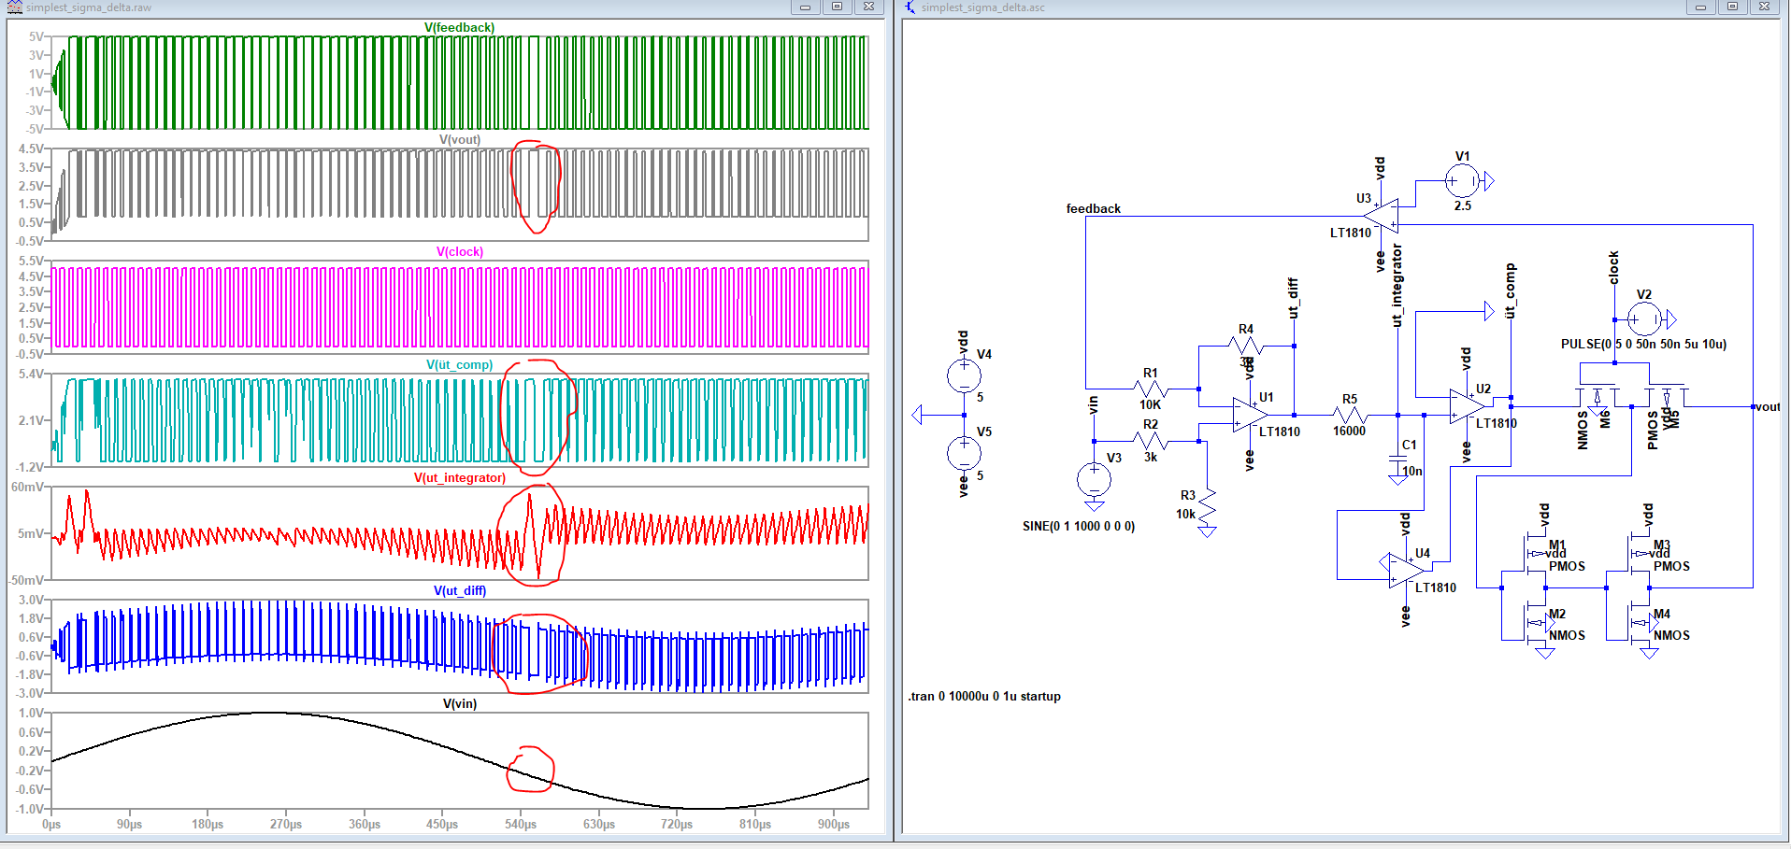Select the R3 10k resistor symbol
This screenshot has width=1791, height=849.
pos(1207,505)
